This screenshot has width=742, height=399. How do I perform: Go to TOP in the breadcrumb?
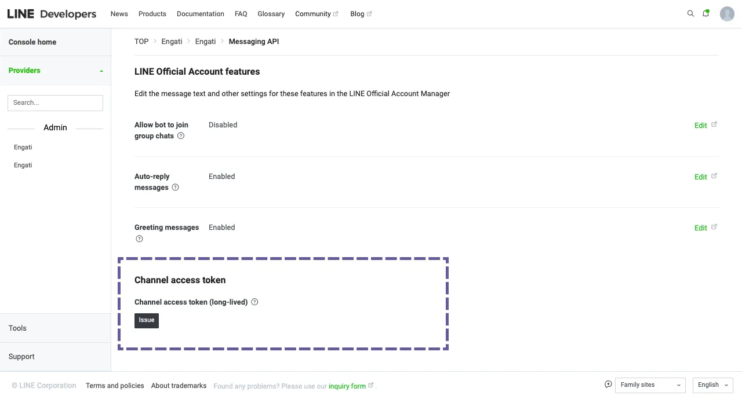(141, 42)
